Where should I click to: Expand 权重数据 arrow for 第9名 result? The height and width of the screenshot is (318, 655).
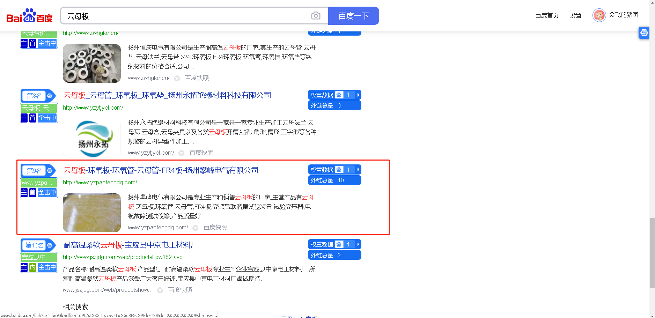(358, 170)
